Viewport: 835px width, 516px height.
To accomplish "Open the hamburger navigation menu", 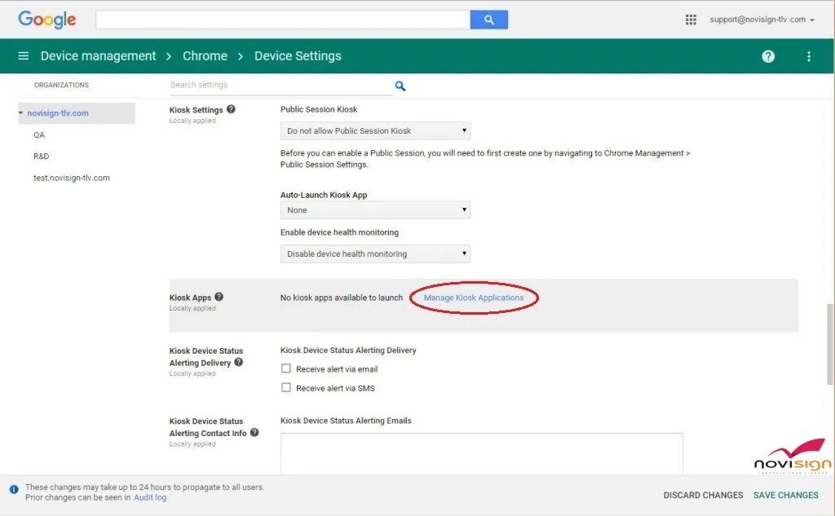I will [x=23, y=55].
